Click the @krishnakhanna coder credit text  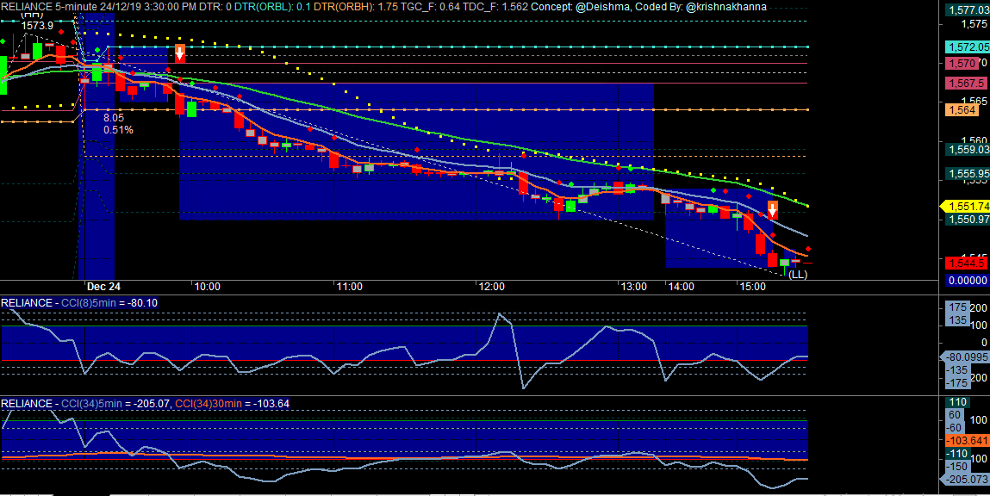727,7
